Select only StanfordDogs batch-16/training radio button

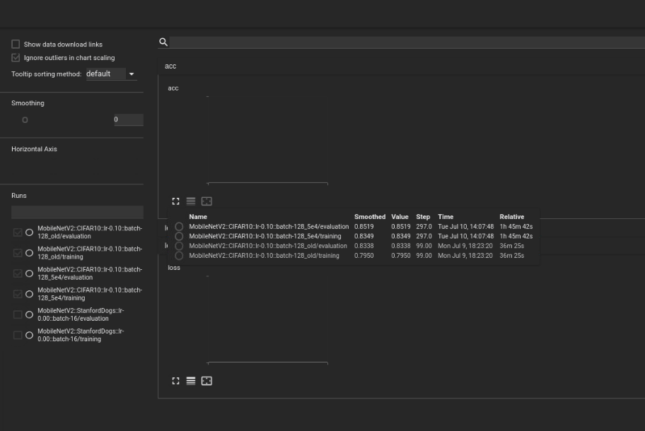click(29, 336)
